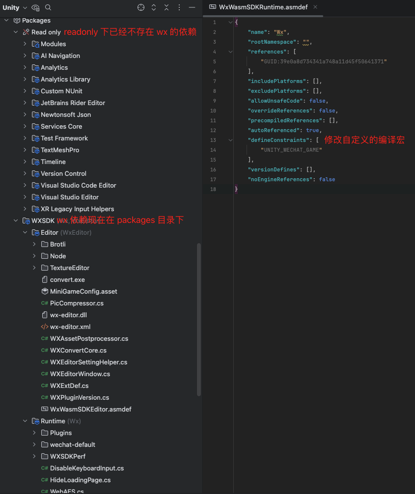Collapse the Runtime (Wx) folder
Viewport: 415px width, 494px height.
click(25, 421)
